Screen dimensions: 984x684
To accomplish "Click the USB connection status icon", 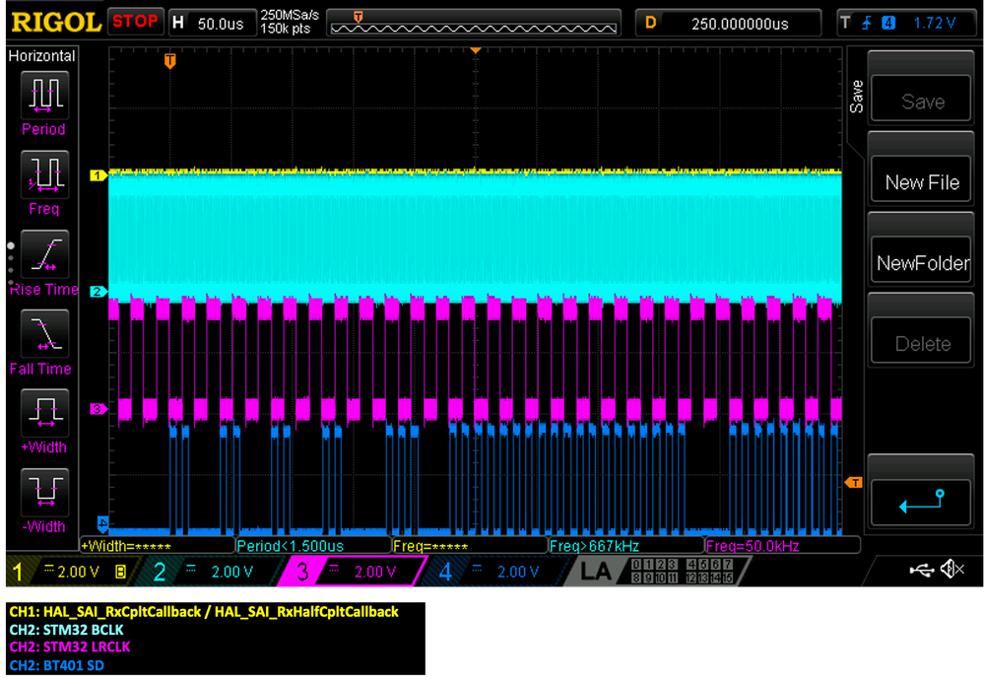I will [920, 570].
